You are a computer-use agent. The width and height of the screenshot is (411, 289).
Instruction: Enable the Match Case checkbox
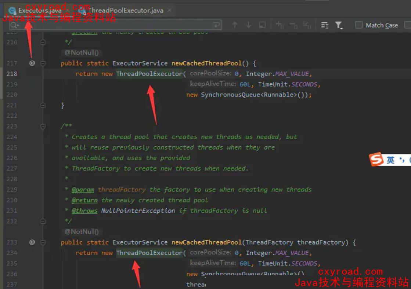tap(359, 25)
